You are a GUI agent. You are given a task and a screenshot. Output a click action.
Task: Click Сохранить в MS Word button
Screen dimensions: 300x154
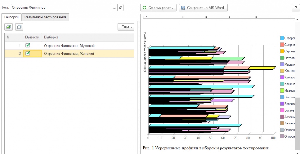203,8
